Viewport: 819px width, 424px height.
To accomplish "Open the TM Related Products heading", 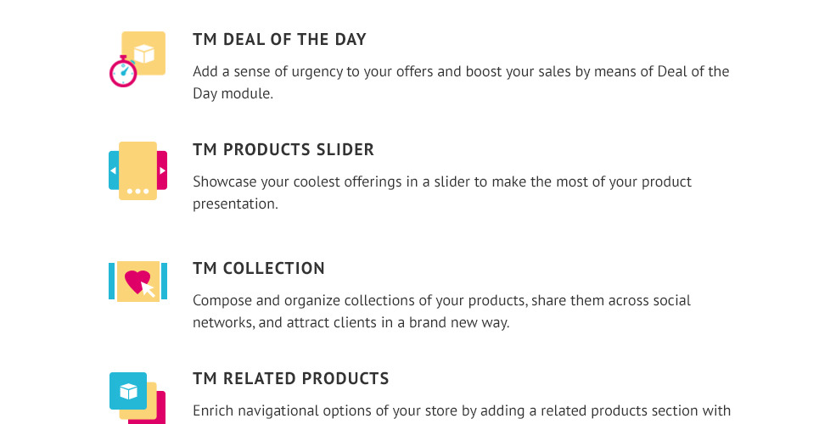I will [x=291, y=378].
